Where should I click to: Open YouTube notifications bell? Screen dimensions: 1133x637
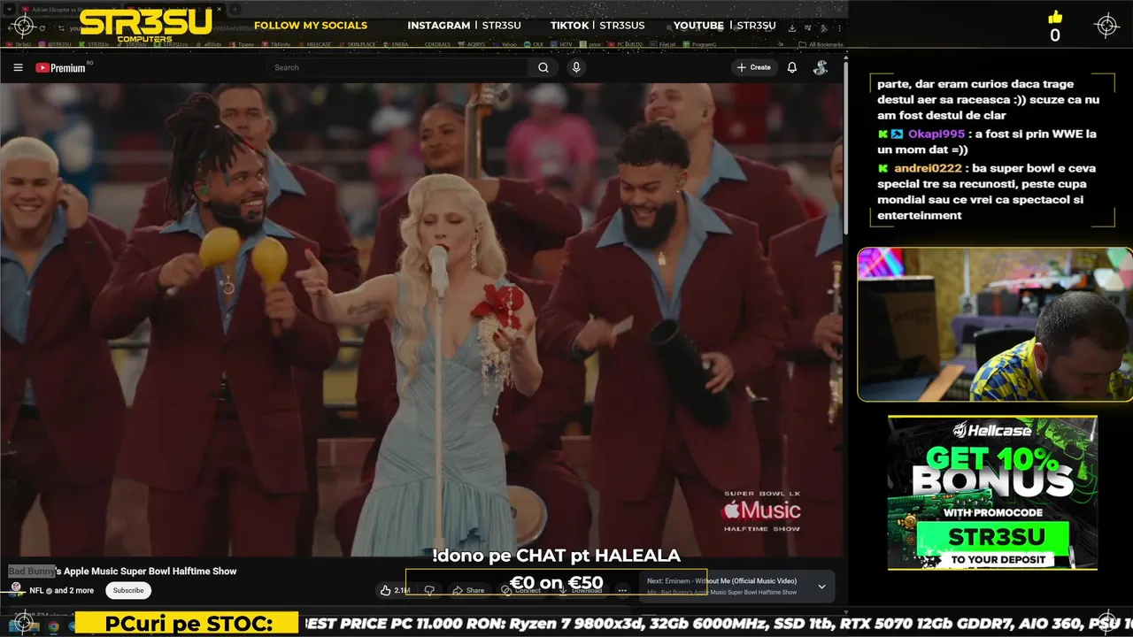tap(792, 67)
